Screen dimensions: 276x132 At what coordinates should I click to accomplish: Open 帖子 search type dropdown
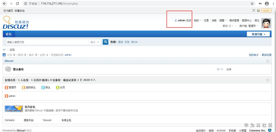[x=95, y=42]
